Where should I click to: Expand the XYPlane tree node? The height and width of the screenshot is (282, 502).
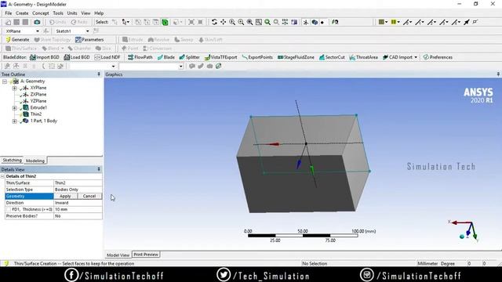[14, 88]
